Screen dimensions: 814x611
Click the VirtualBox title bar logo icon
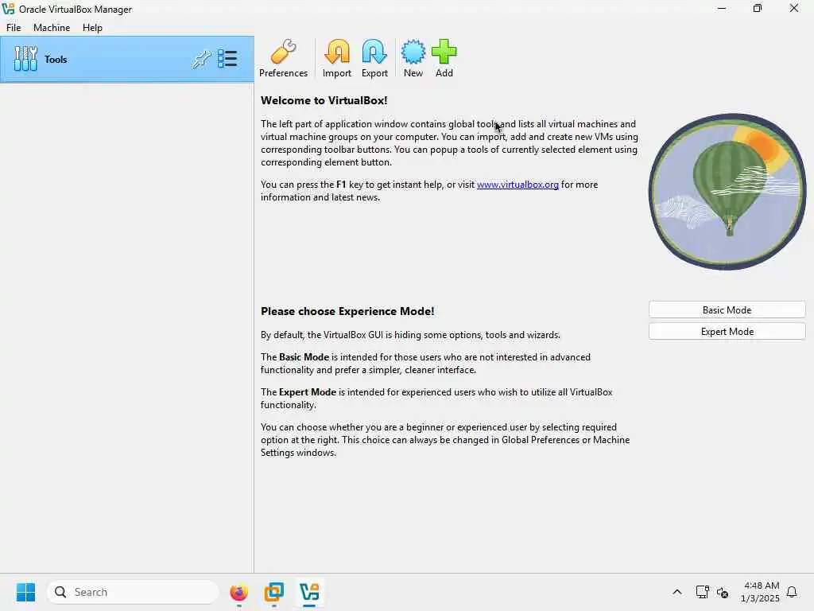pyautogui.click(x=8, y=9)
